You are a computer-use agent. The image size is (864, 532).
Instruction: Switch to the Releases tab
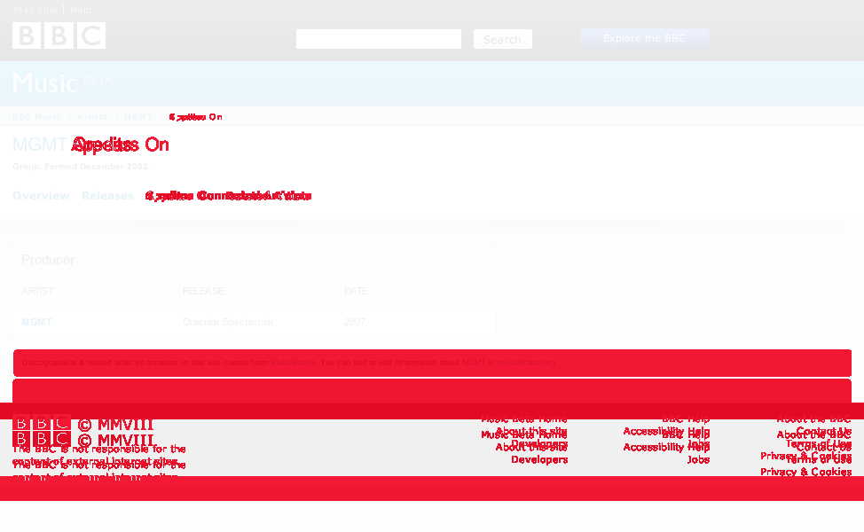coord(107,195)
